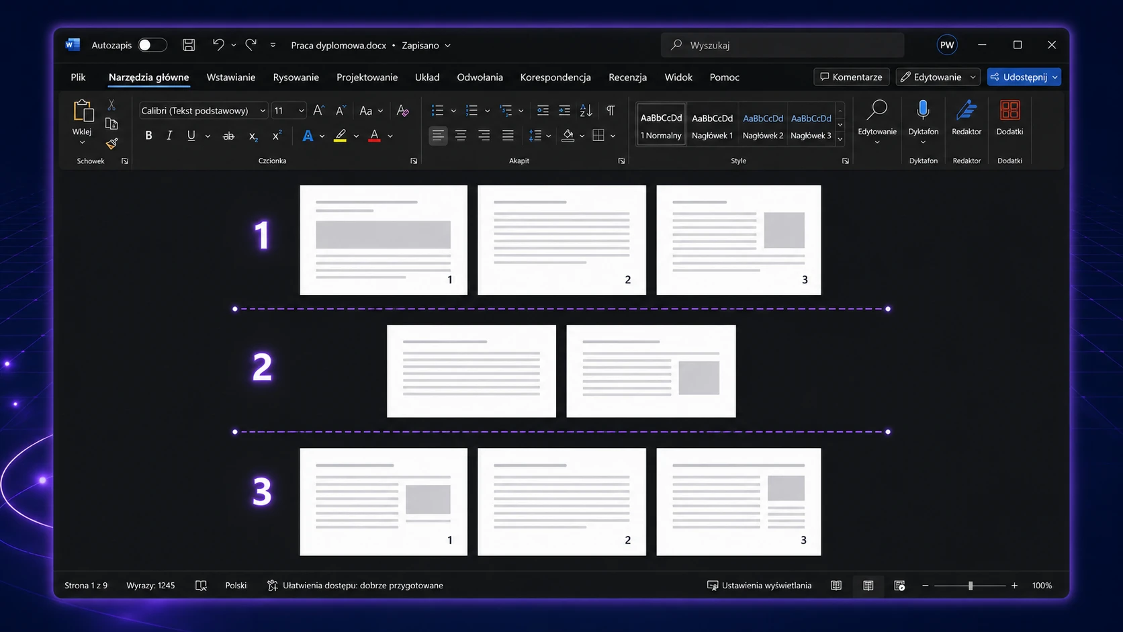Apply strikethrough formatting icon
1123x632 pixels.
pos(228,136)
